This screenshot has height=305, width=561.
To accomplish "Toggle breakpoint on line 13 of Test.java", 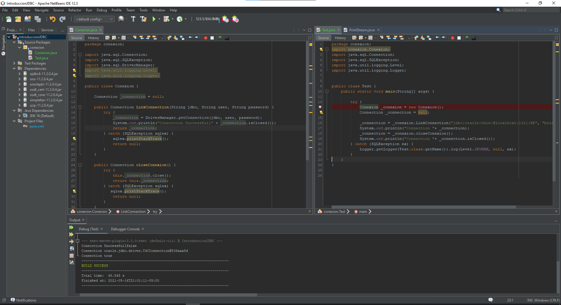I will point(320,107).
